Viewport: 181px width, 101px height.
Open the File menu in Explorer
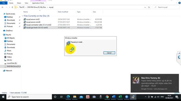[x=4, y=3]
